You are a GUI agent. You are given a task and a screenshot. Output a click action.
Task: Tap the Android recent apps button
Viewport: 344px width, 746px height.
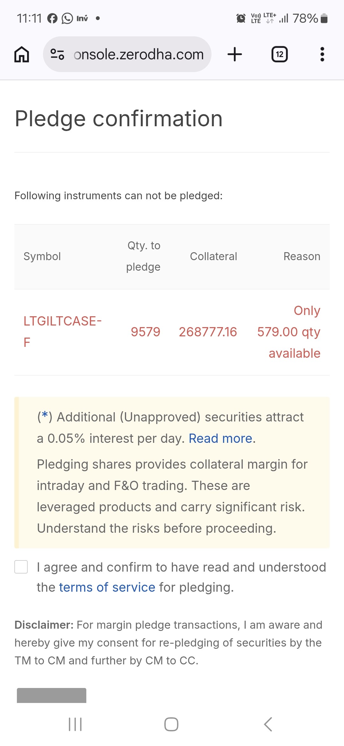pos(75,724)
